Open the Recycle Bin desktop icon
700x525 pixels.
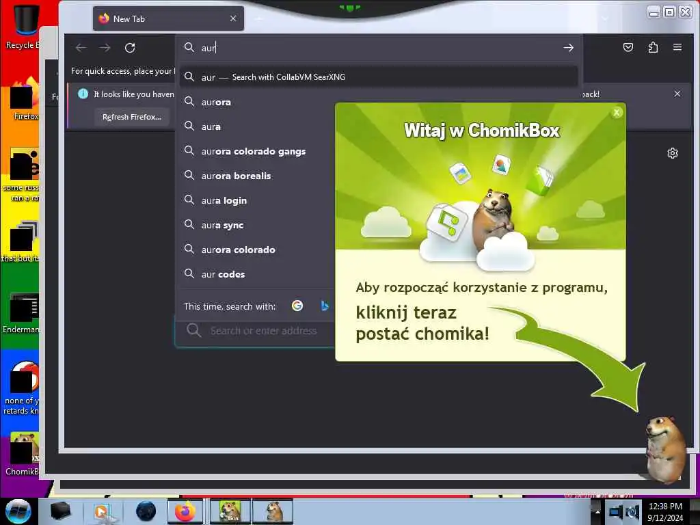pyautogui.click(x=23, y=26)
